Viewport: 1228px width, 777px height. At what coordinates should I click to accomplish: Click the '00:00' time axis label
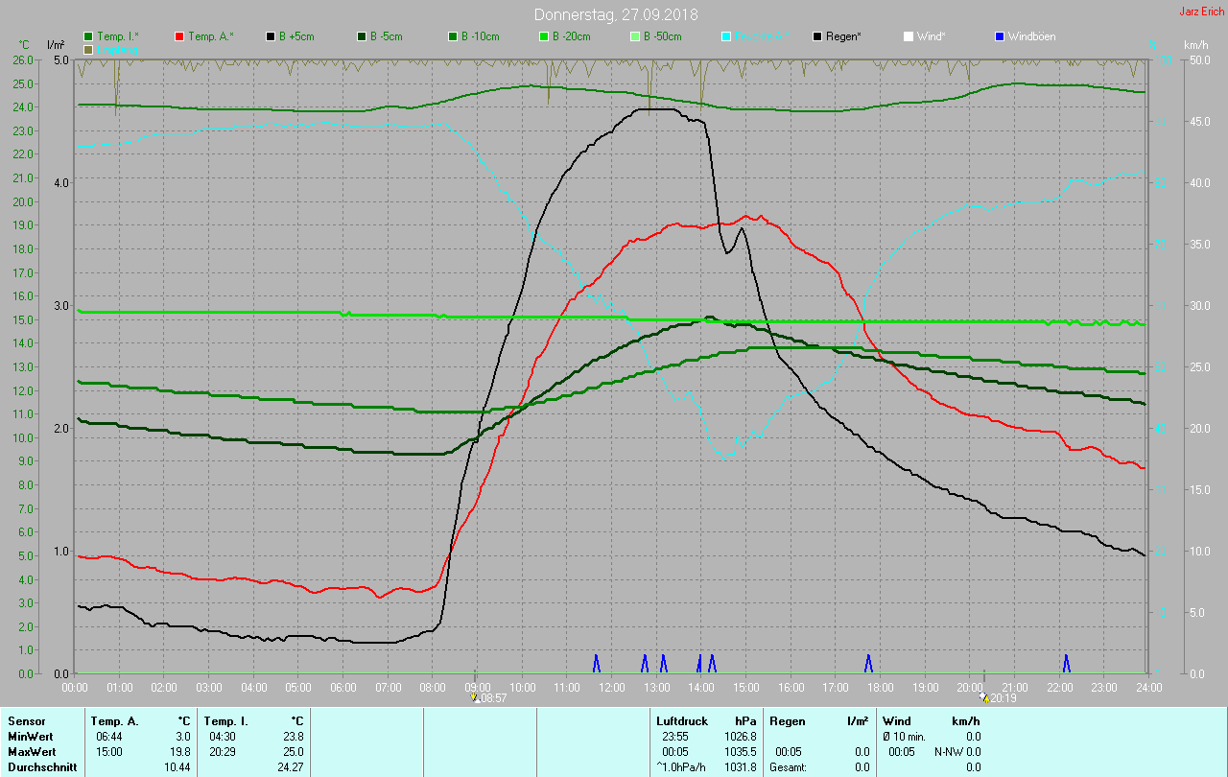(x=75, y=688)
